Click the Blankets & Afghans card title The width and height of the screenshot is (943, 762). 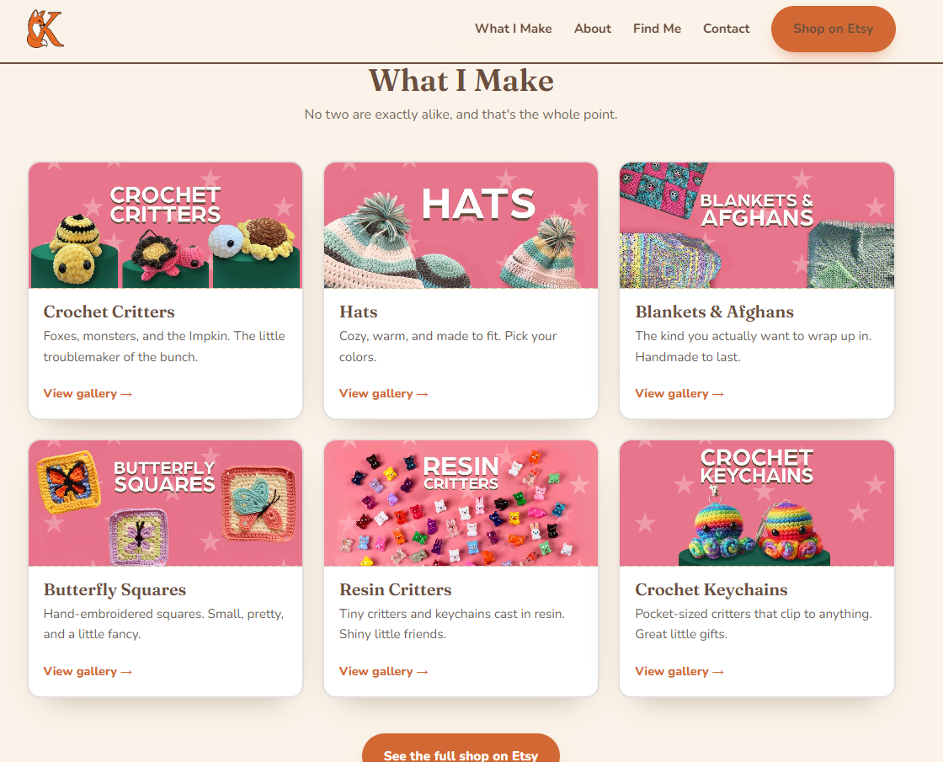click(x=715, y=312)
